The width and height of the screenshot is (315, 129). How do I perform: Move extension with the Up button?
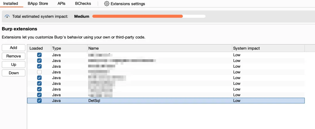pos(13,64)
